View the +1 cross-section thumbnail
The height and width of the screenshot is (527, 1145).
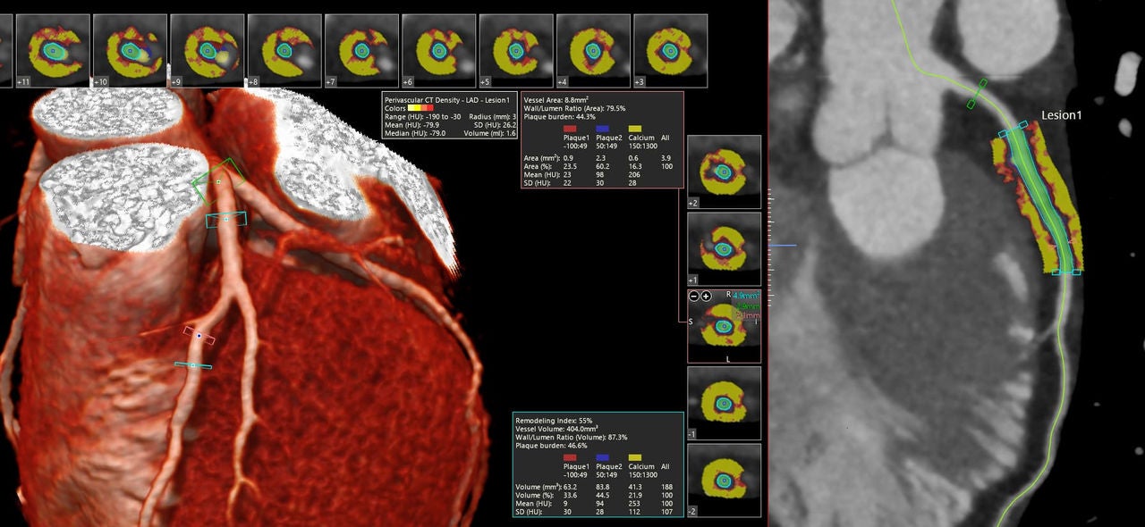[724, 248]
